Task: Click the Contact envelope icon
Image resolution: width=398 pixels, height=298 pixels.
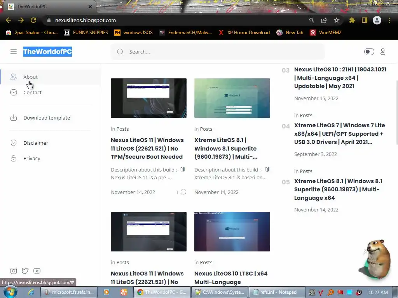Action: [14, 92]
